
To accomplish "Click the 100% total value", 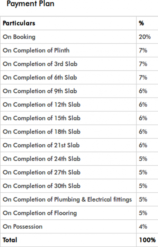I will pyautogui.click(x=147, y=240).
